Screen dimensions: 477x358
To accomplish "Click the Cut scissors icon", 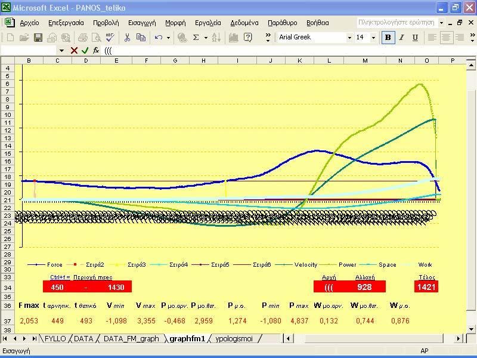I will coord(127,38).
